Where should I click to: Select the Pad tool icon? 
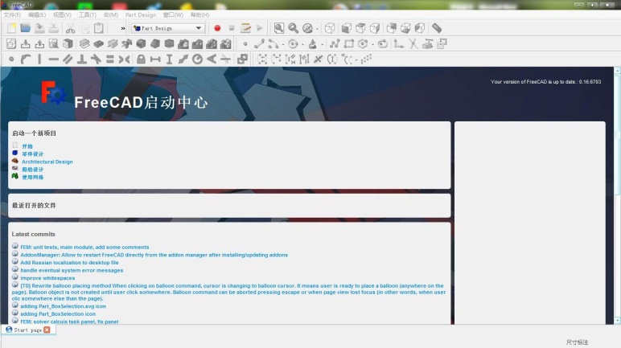[x=84, y=43]
